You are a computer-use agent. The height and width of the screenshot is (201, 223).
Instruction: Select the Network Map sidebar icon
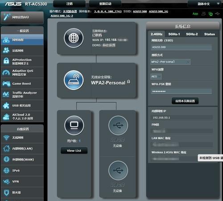pyautogui.click(x=6, y=40)
